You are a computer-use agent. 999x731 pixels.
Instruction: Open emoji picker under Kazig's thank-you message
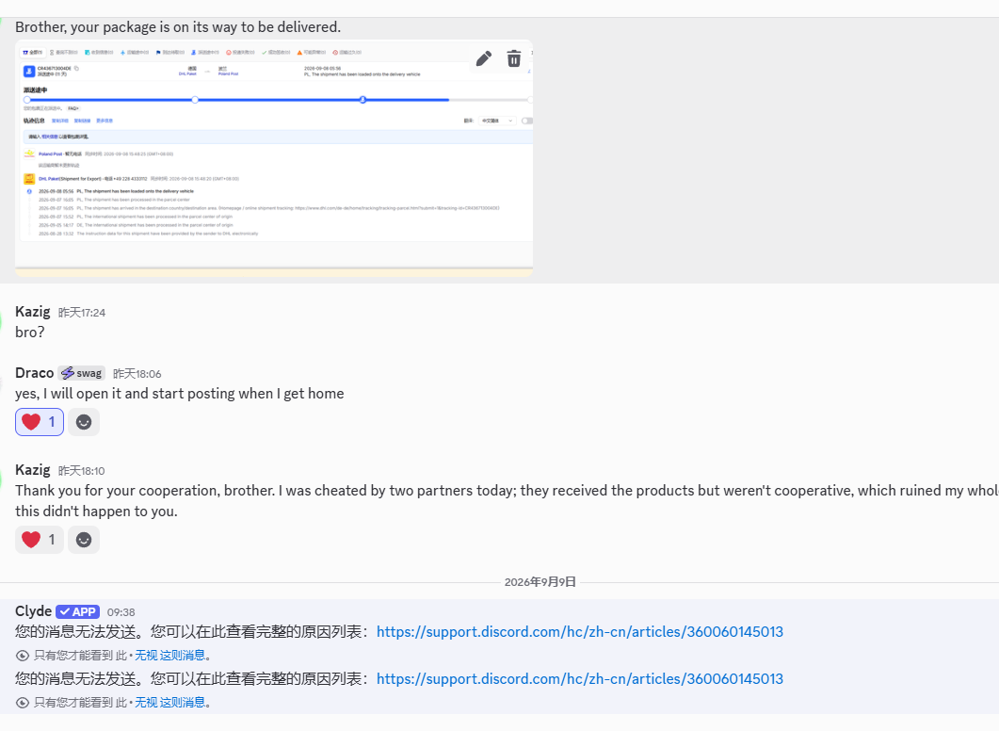tap(84, 540)
